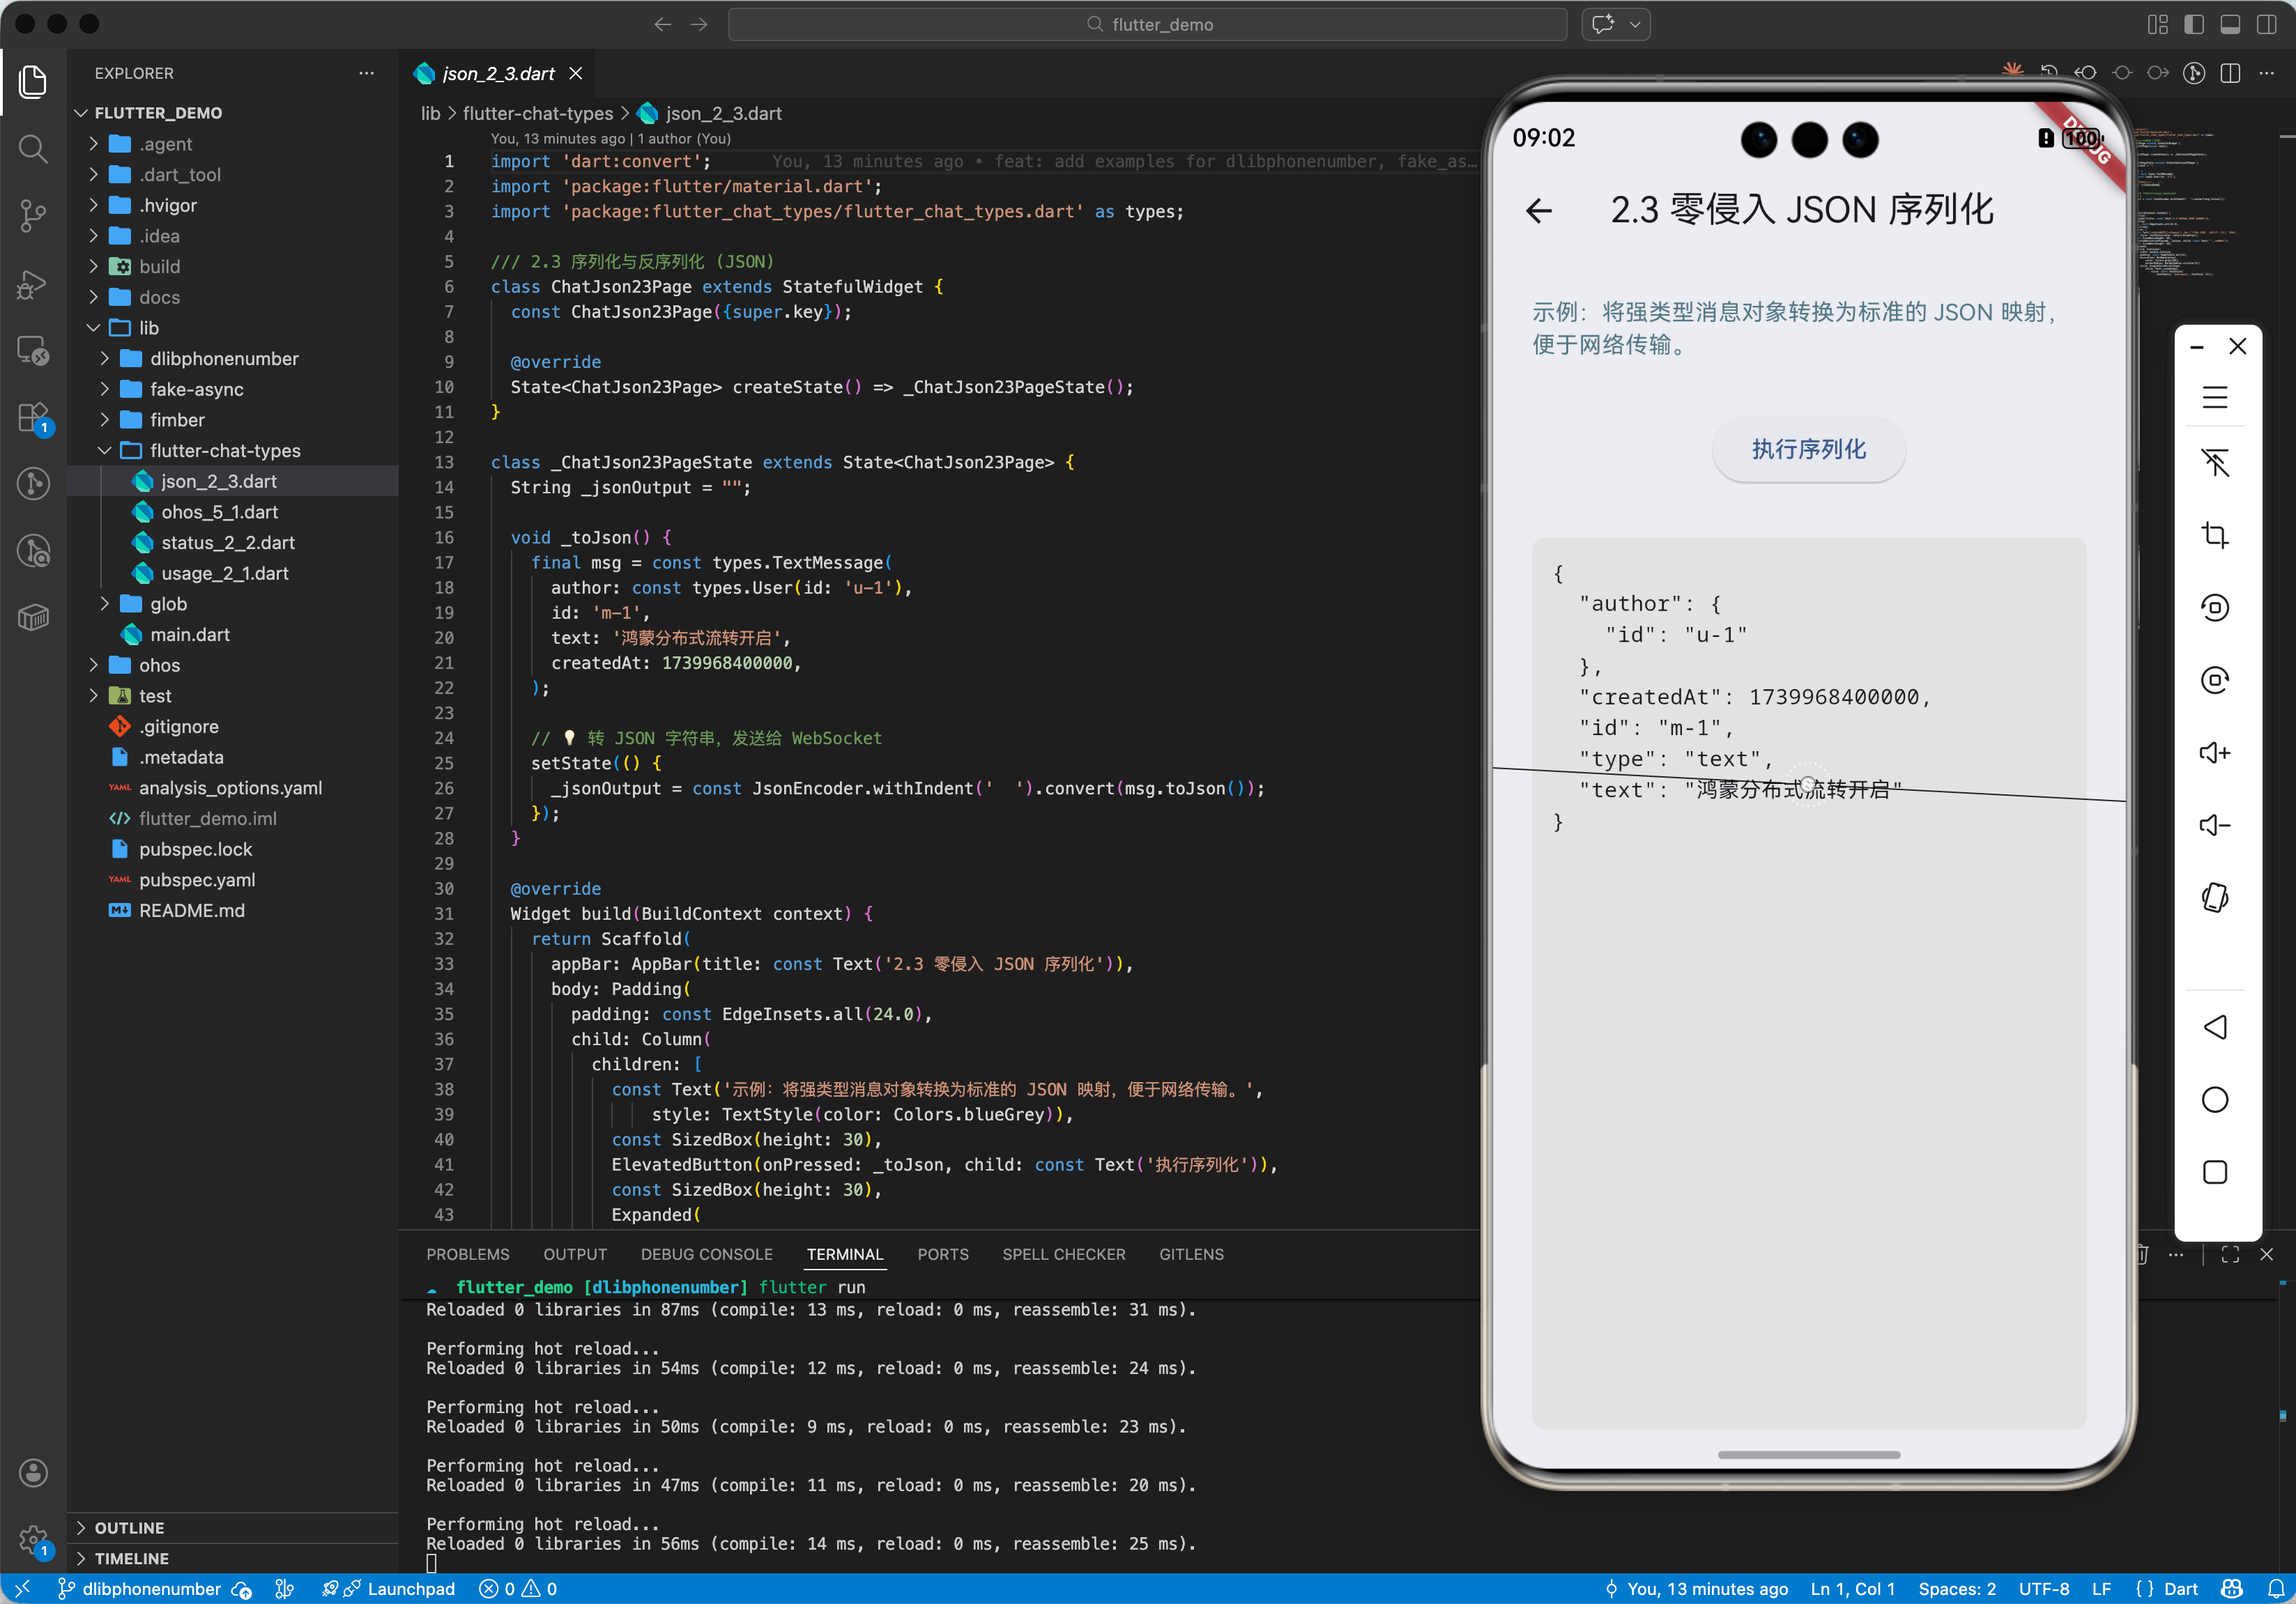Toggle bottom panel layout icon
The width and height of the screenshot is (2296, 1604).
(2230, 24)
